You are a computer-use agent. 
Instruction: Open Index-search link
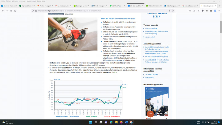149,78
